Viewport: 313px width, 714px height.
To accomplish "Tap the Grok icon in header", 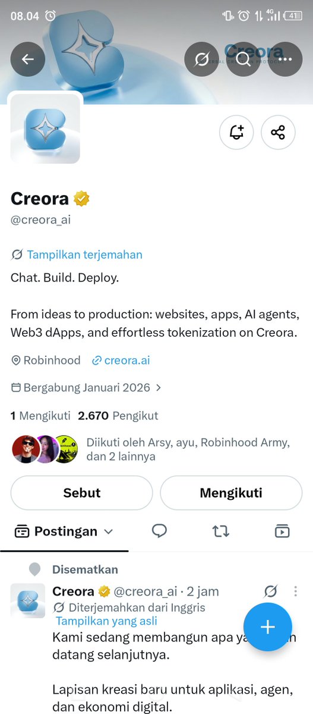I will tap(202, 59).
